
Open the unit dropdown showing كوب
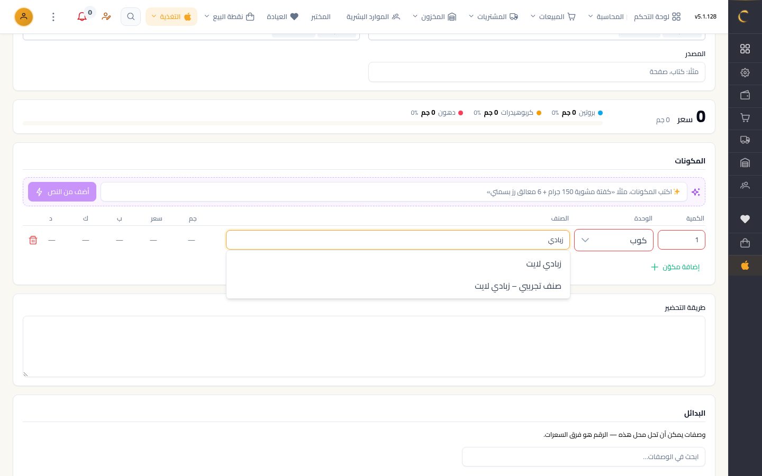614,240
